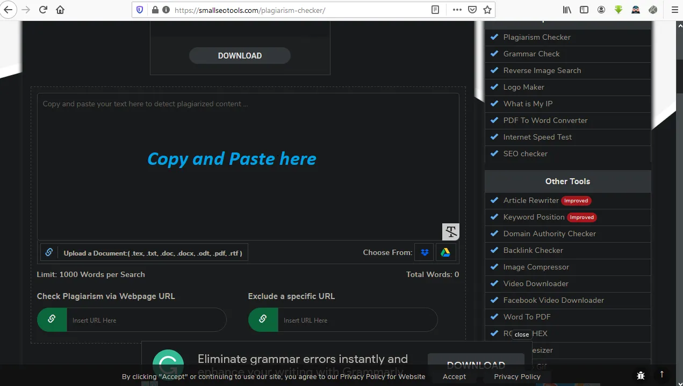
Task: Open the hamburger application menu
Action: pos(674,10)
